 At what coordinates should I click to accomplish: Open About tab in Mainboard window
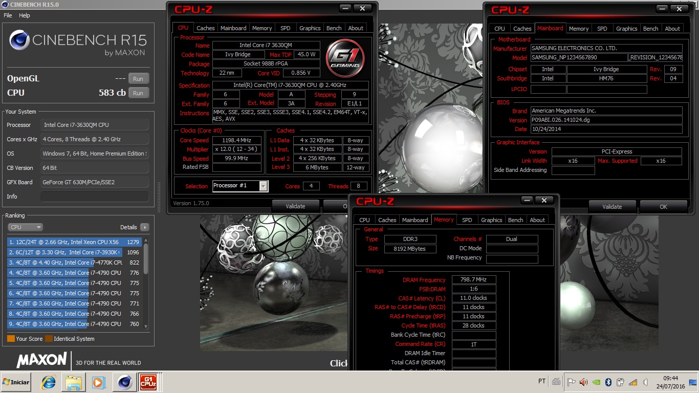672,29
